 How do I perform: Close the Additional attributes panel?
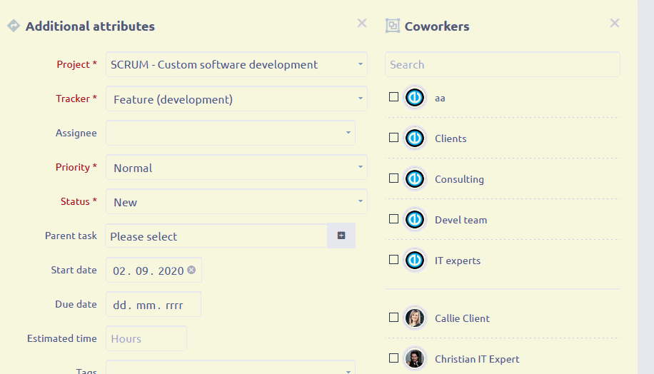362,24
